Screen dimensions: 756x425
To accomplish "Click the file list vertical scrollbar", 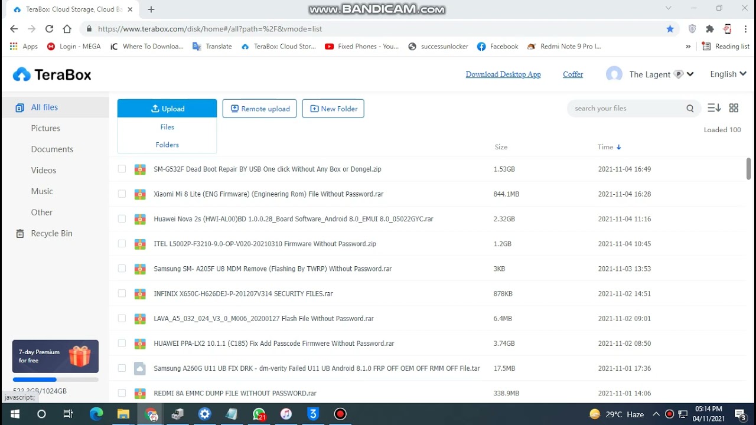I will click(x=749, y=169).
